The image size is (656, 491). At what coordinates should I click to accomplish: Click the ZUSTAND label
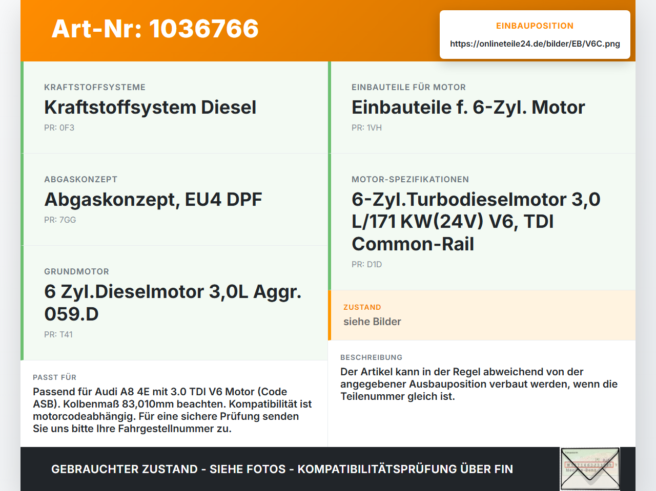pyautogui.click(x=362, y=307)
